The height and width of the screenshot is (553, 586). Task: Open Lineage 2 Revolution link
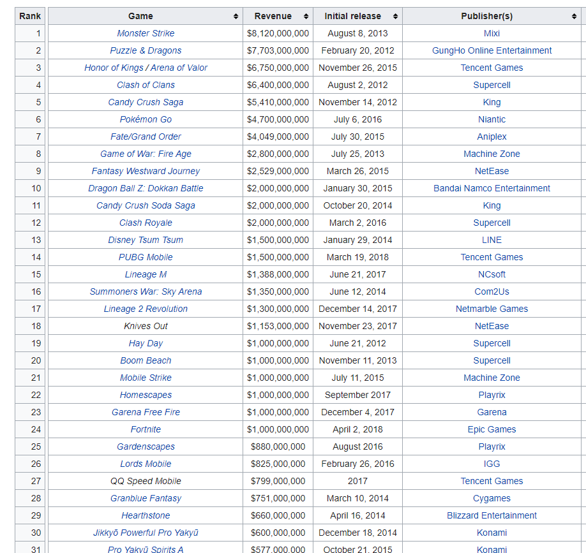[146, 308]
